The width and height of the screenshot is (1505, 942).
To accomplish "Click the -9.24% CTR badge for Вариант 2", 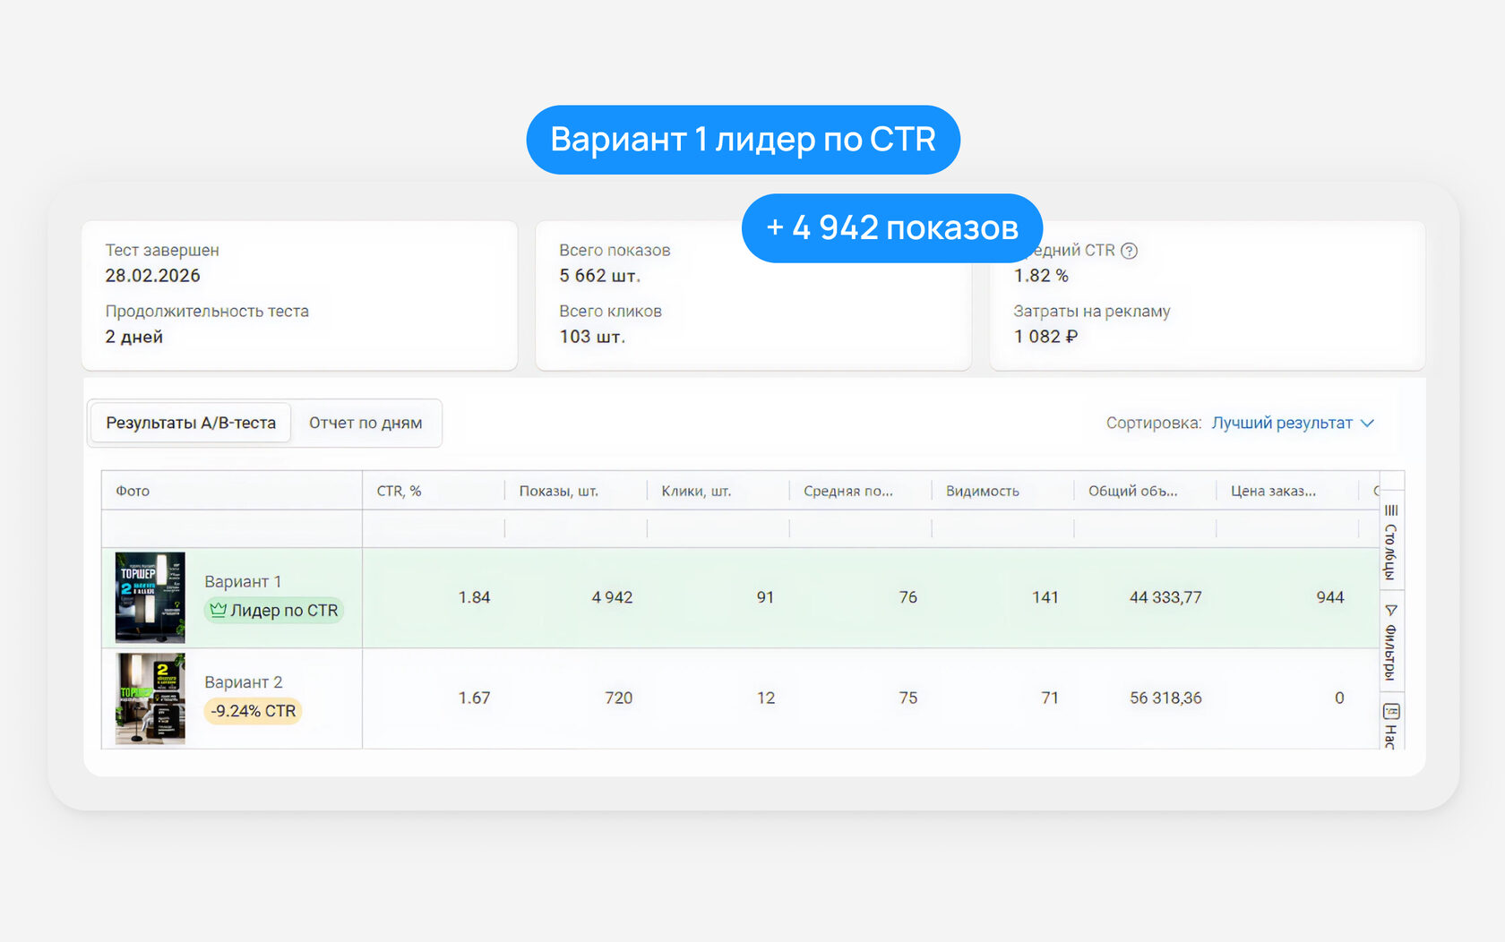I will [x=254, y=711].
